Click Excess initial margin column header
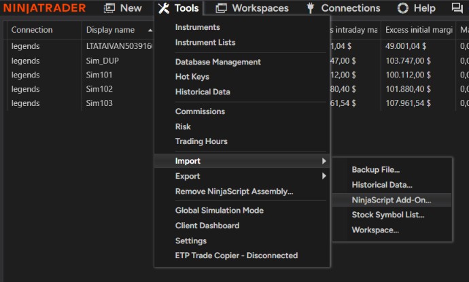The height and width of the screenshot is (282, 469). click(418, 30)
